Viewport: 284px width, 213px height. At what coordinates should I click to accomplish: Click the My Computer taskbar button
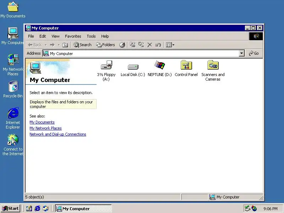(x=83, y=209)
